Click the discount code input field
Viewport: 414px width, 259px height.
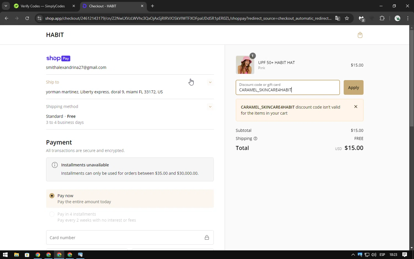click(288, 88)
